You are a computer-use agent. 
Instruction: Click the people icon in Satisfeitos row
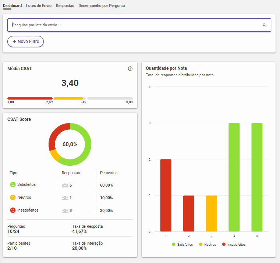[65, 185]
